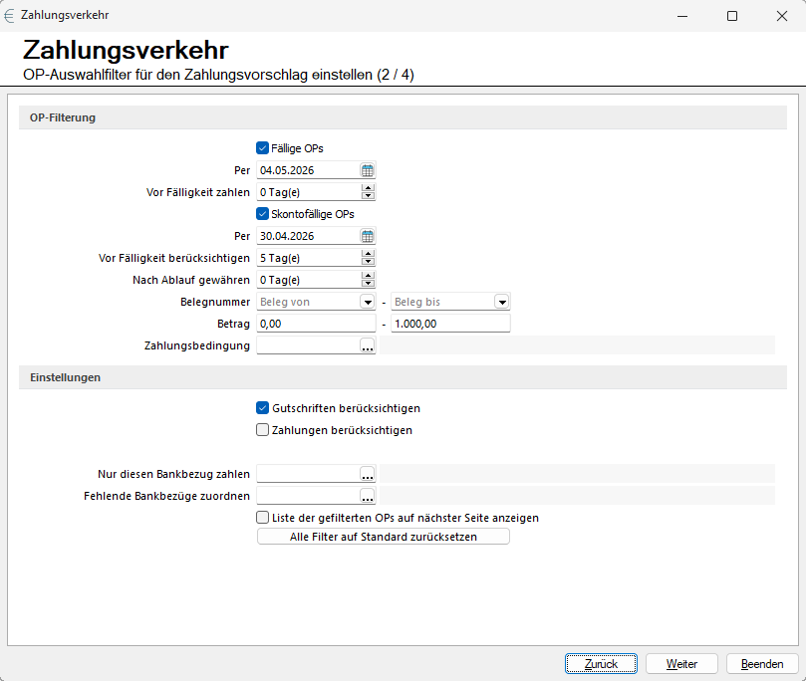The image size is (806, 681).
Task: Open lookup for Fehlende Bankbezüge zuordnen
Action: click(x=368, y=496)
